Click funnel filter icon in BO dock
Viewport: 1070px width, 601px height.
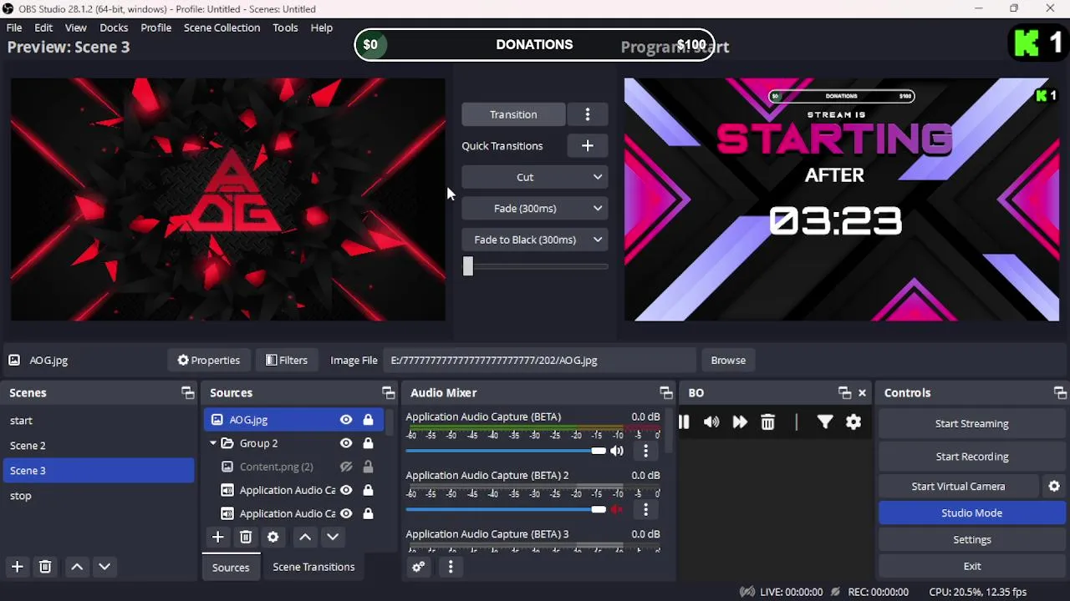[x=825, y=422]
